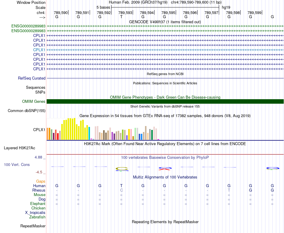
Task: Open the RefSeq Curated track label
Action: [x=32, y=78]
